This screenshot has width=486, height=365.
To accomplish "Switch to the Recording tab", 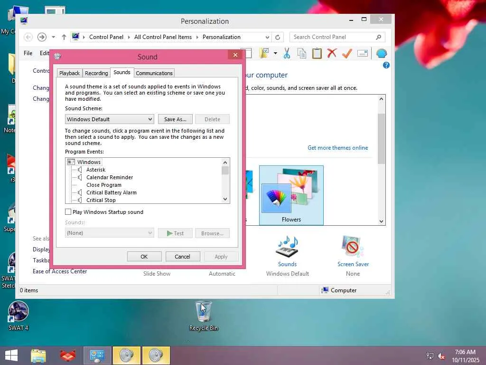I will (96, 73).
